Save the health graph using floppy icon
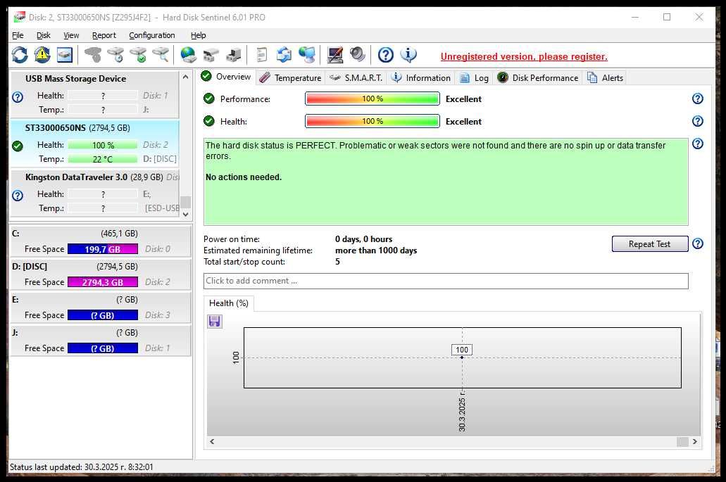 [x=214, y=321]
